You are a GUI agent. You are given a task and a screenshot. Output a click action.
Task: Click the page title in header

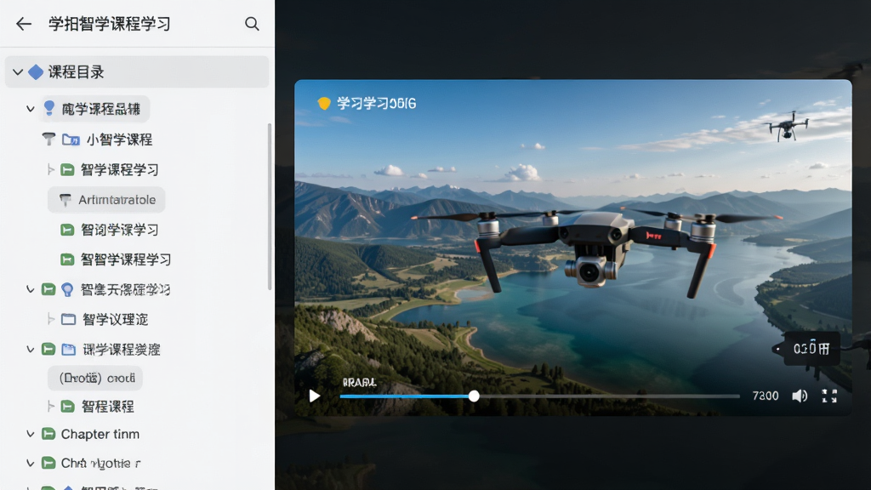tap(110, 24)
